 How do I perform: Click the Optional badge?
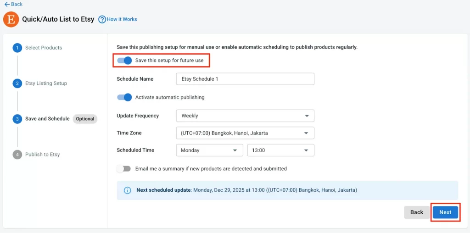click(85, 119)
